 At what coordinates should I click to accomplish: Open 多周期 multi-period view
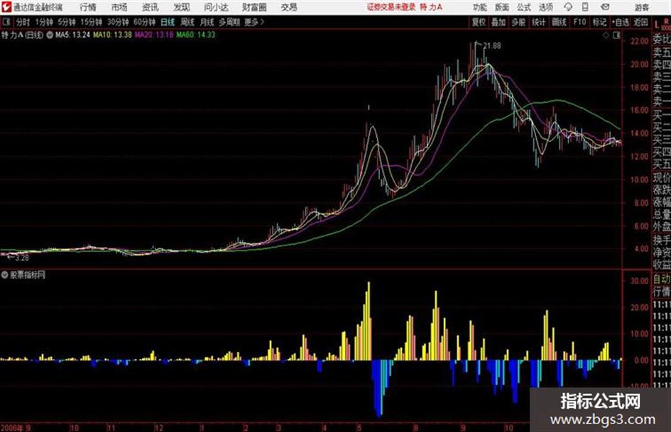[229, 22]
